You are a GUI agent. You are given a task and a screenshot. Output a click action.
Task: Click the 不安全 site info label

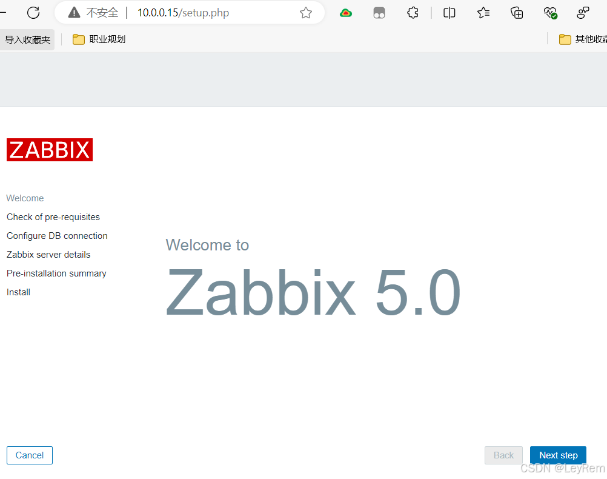click(x=102, y=13)
